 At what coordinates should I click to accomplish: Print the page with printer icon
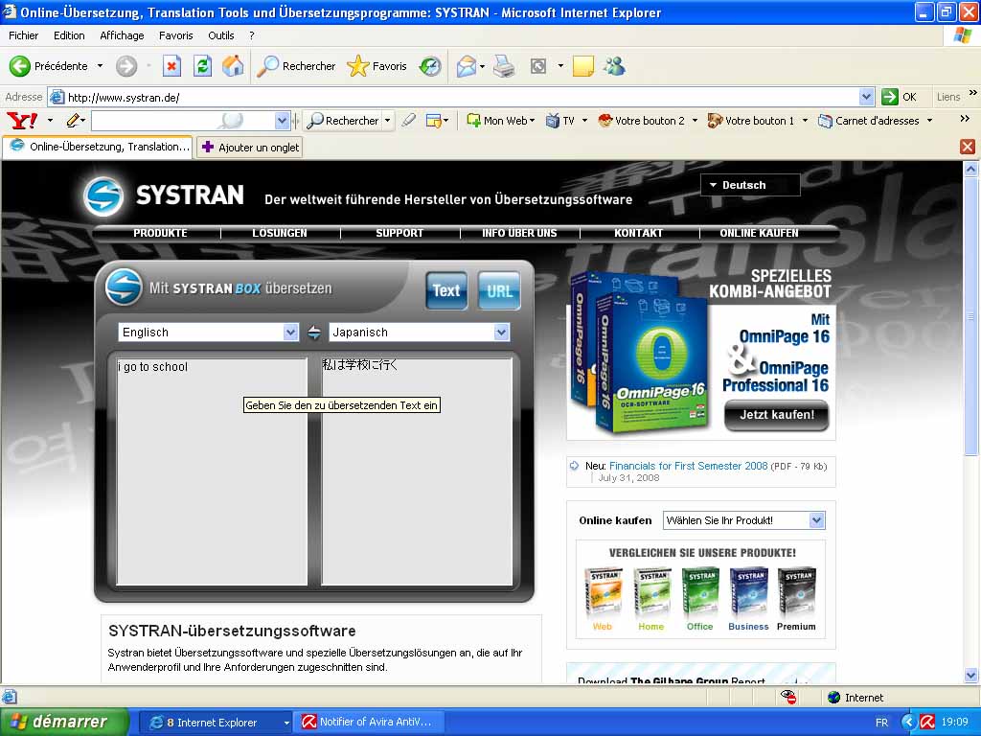(x=504, y=66)
